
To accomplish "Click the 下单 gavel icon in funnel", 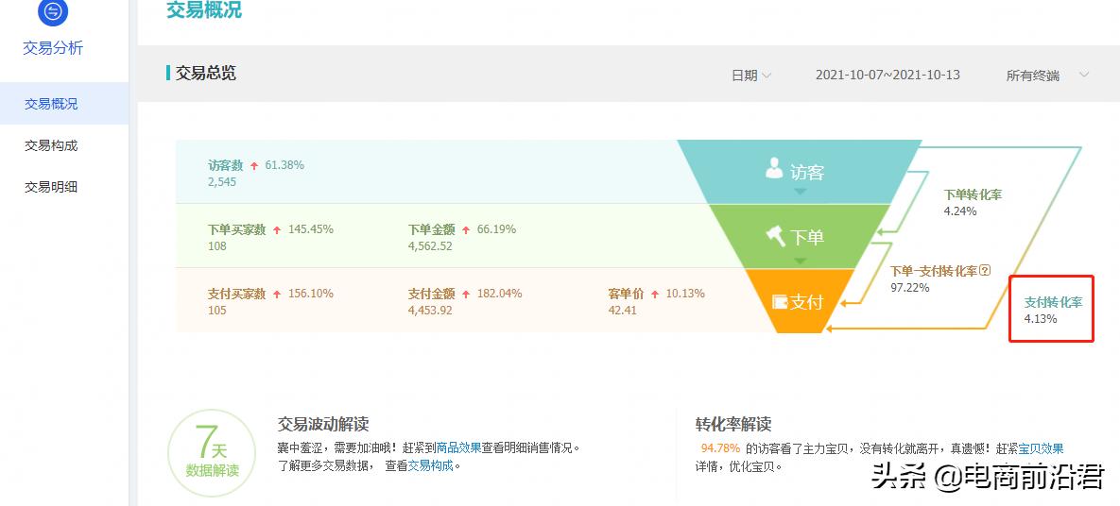I will pyautogui.click(x=776, y=235).
